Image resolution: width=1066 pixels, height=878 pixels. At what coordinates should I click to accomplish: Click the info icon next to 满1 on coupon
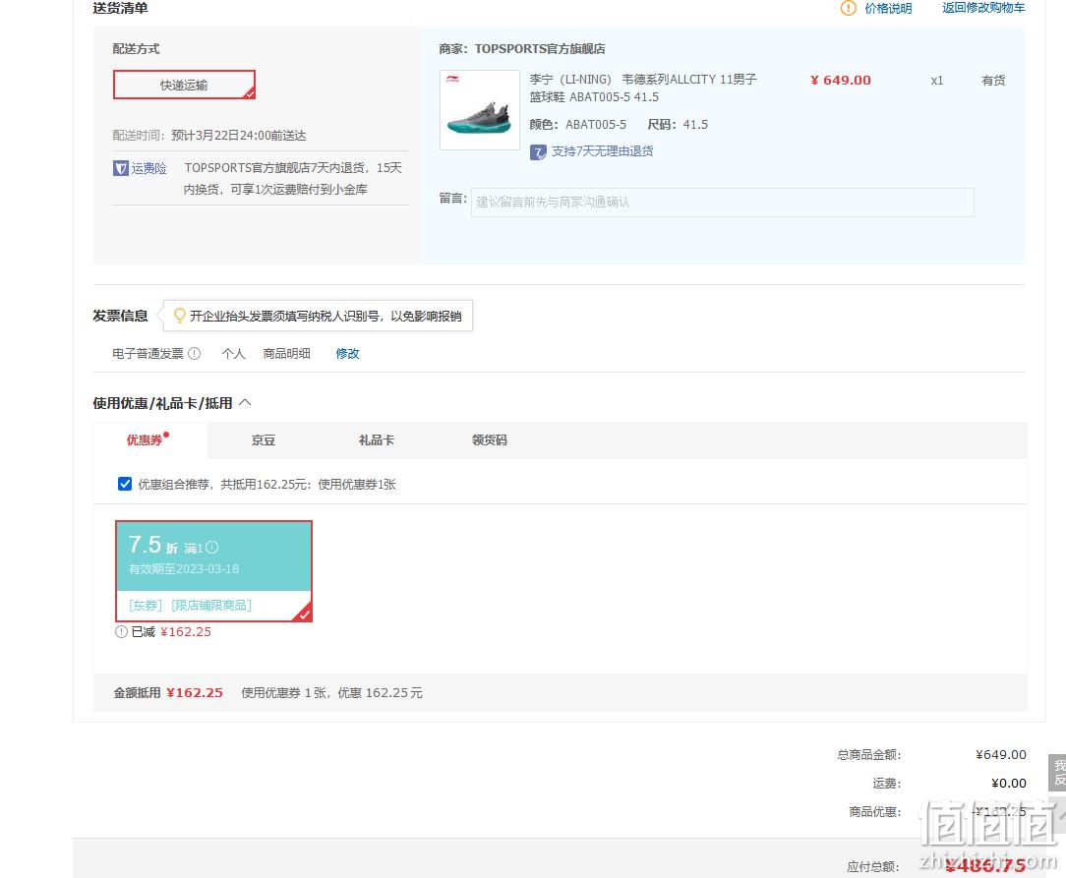tap(212, 547)
